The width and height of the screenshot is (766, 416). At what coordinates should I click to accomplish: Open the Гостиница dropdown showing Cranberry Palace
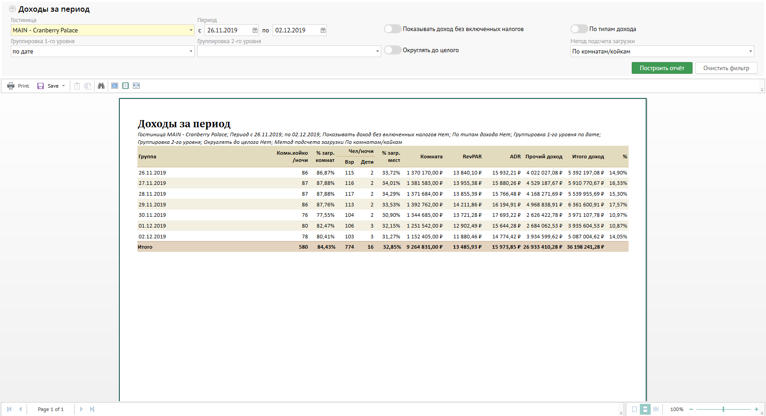click(x=191, y=30)
